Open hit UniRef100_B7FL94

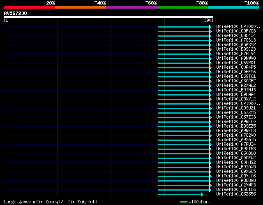pos(236,54)
